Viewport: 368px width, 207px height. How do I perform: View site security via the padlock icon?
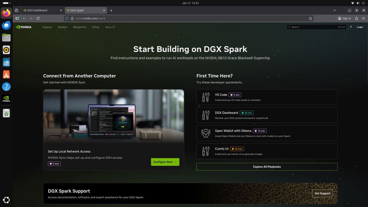pyautogui.click(x=72, y=18)
